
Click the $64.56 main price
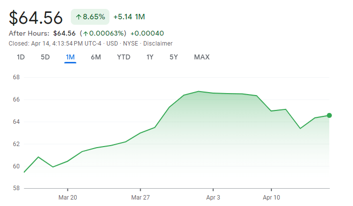click(x=36, y=17)
